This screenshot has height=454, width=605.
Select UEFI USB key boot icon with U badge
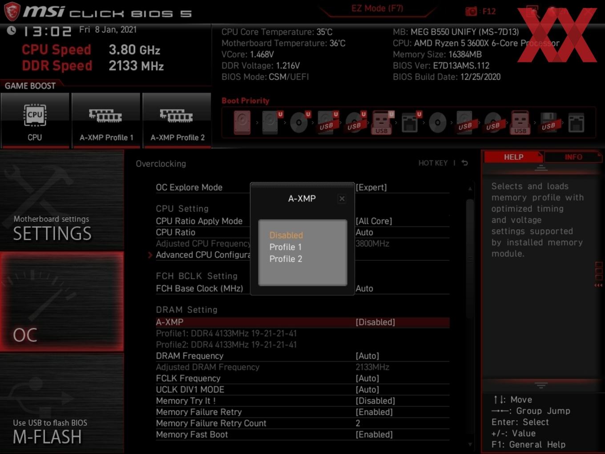(382, 122)
